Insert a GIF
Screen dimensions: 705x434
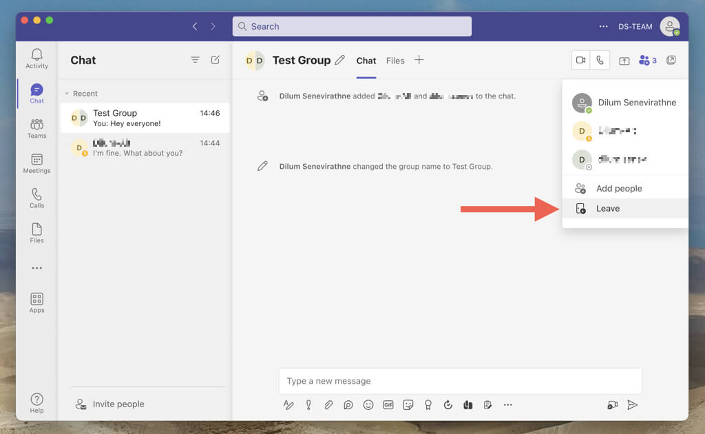point(388,405)
